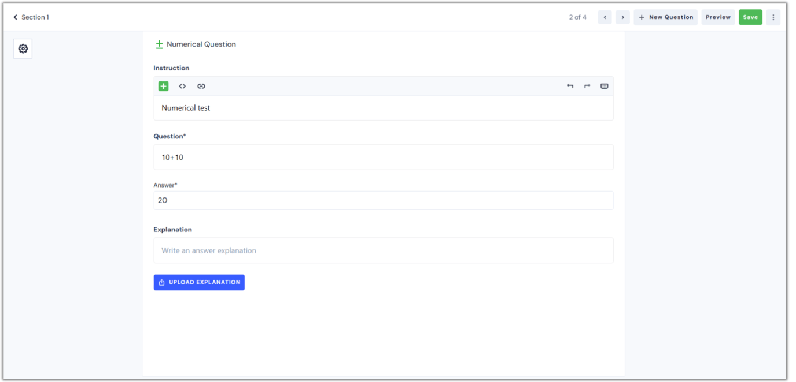Save the numerical question
The image size is (796, 382).
tap(750, 17)
